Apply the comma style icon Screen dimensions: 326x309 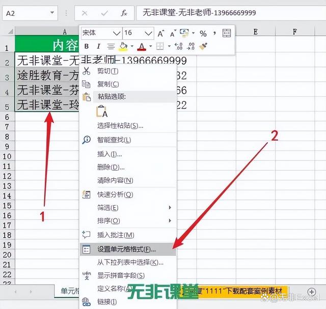214,33
